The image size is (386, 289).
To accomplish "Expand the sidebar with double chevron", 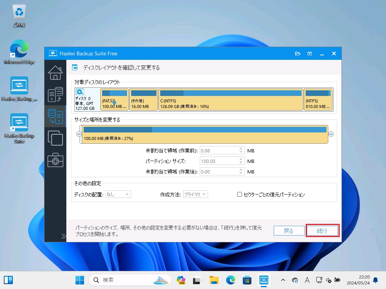I will [63, 236].
